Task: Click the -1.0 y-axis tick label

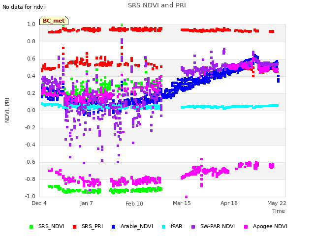Action: [x=30, y=196]
